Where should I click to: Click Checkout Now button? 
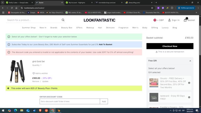[170, 46]
